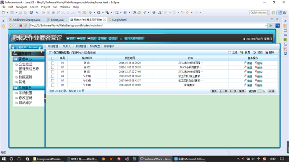Check the box for row 02
The width and height of the screenshot is (289, 162).
(53, 67)
